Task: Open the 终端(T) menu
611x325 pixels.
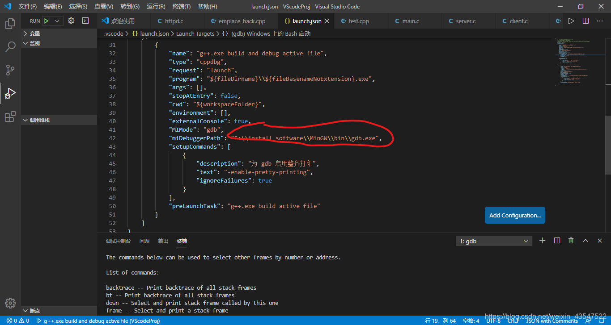Action: coord(181,7)
